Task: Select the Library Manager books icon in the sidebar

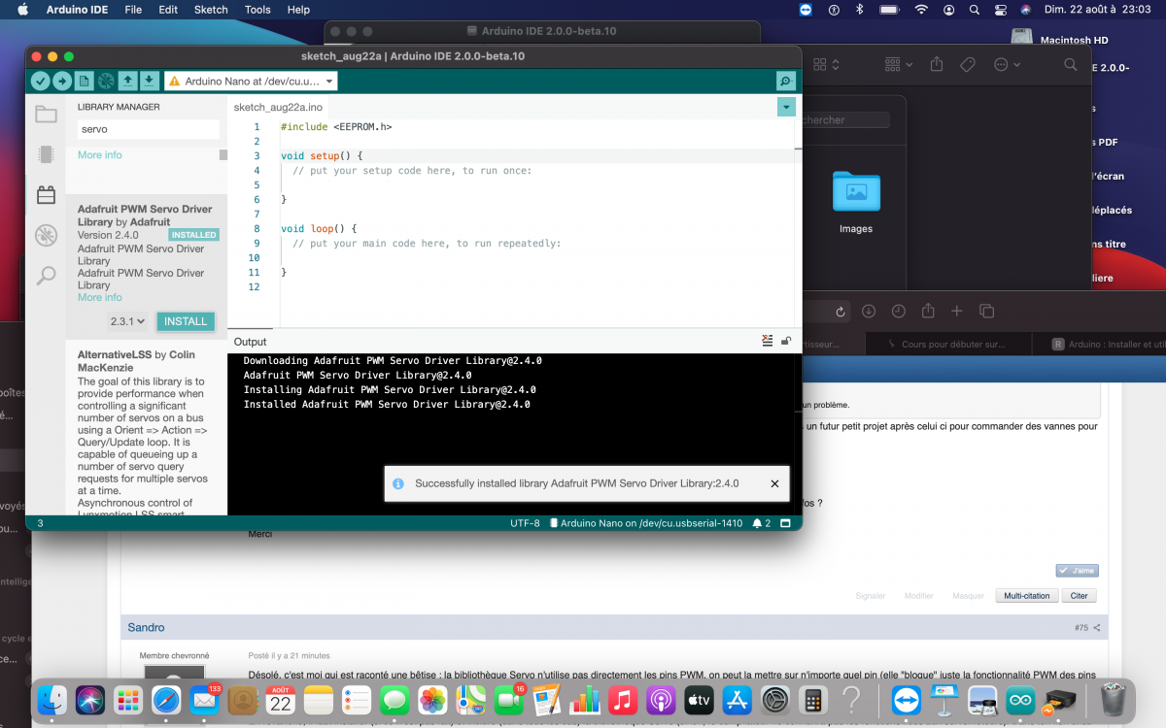Action: (x=46, y=195)
